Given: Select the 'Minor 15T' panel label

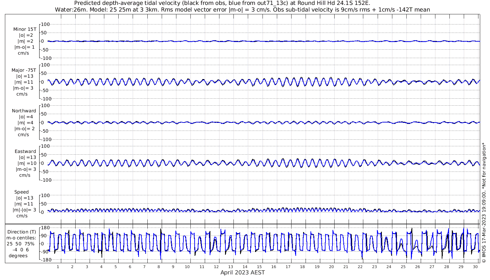Looking at the screenshot, I should pos(24,29).
